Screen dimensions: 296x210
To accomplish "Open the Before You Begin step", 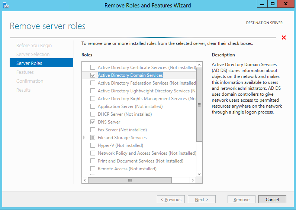I will tap(34, 45).
